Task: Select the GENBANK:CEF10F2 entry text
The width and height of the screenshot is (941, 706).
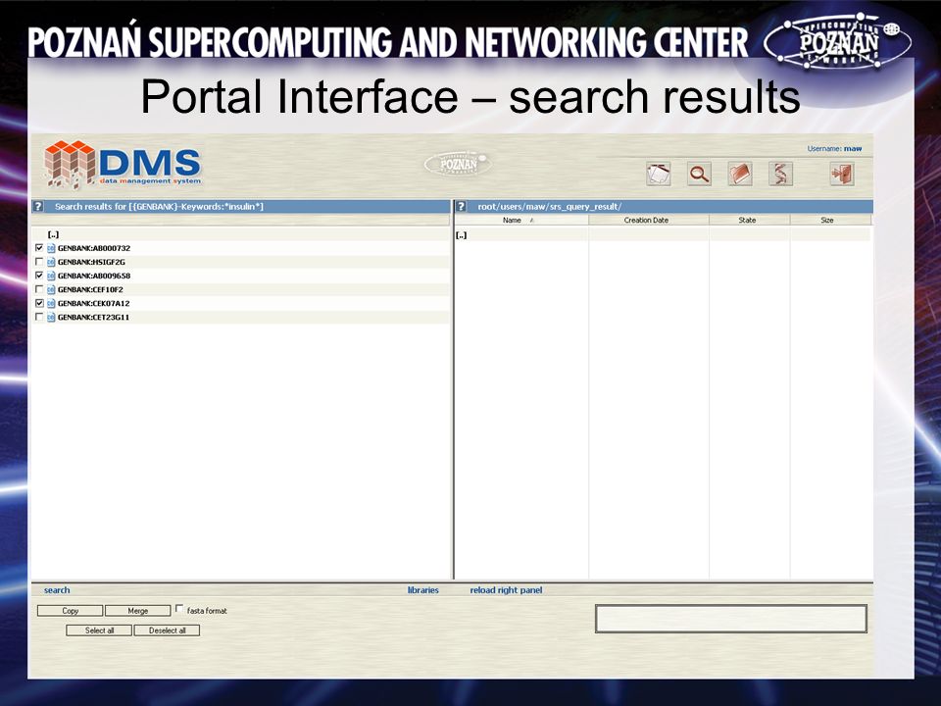Action: pos(90,289)
